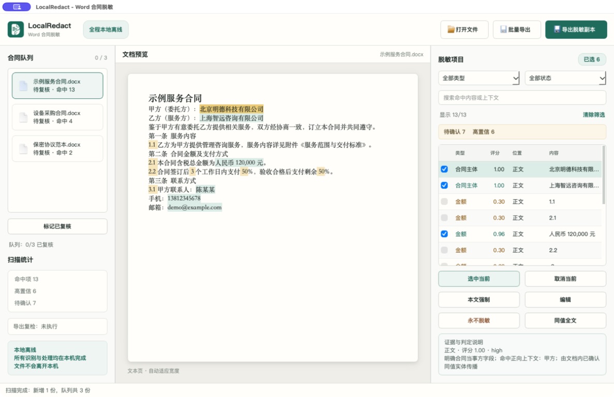Image resolution: width=614 pixels, height=397 pixels.
Task: Click the redaction items list scrollbar
Action: pyautogui.click(x=604, y=174)
